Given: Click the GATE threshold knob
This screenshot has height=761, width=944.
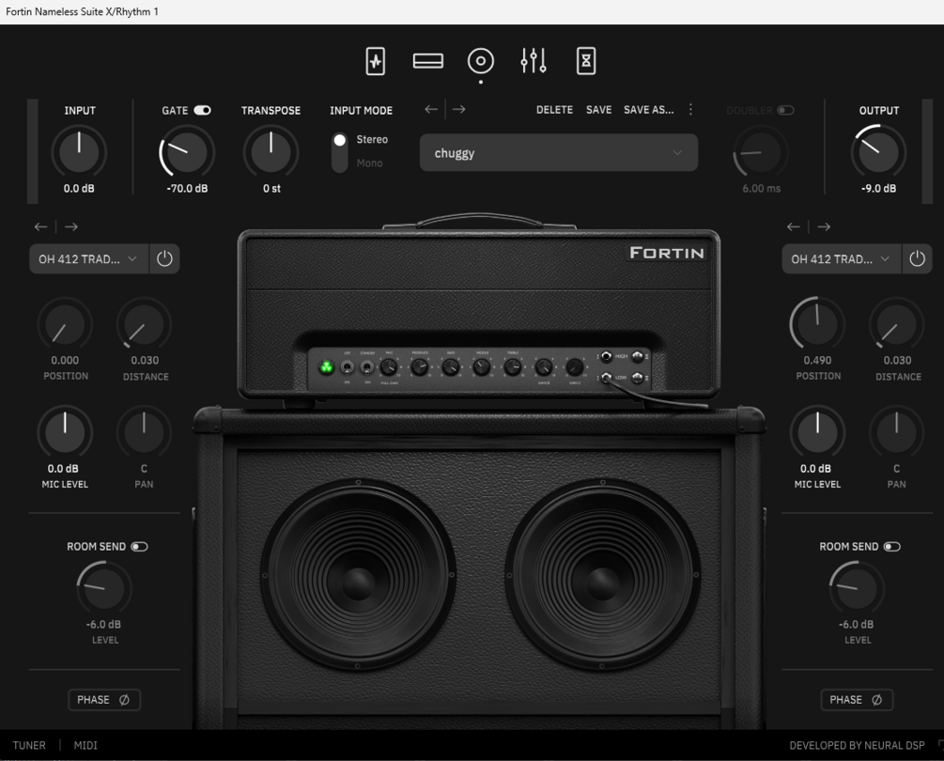Looking at the screenshot, I should coord(187,151).
